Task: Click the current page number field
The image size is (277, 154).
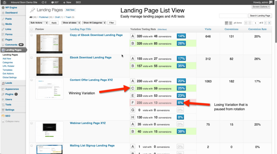Action: (x=255, y=23)
